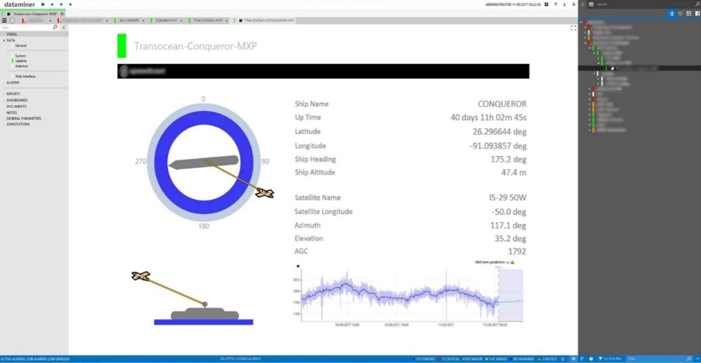Click the MULTIPLE UNREAD ALARMS status text
Screen dimensions: 701x363
coord(240,359)
